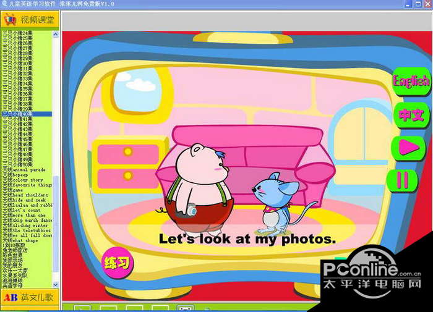Select 三只小猪45集 in the list
Viewport: 433px width, 312px height.
click(x=17, y=139)
